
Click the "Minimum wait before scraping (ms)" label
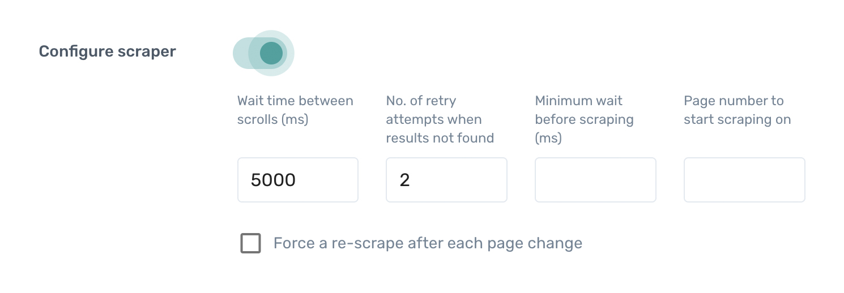coord(583,119)
